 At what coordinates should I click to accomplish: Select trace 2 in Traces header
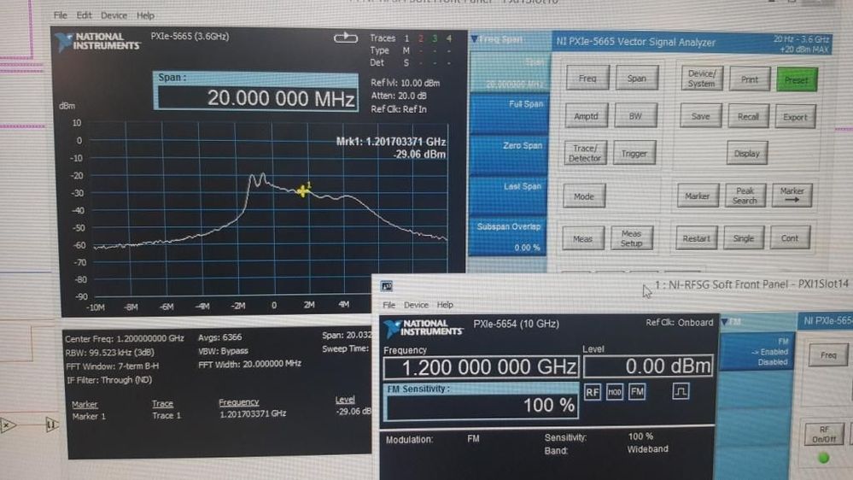point(420,38)
